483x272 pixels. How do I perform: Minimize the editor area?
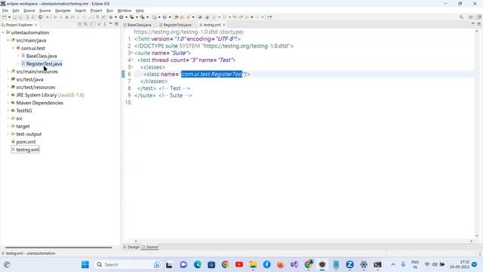point(473,24)
